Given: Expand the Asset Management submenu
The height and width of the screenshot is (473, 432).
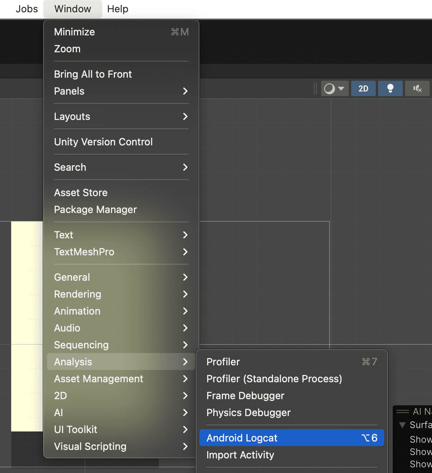Looking at the screenshot, I should [121, 379].
